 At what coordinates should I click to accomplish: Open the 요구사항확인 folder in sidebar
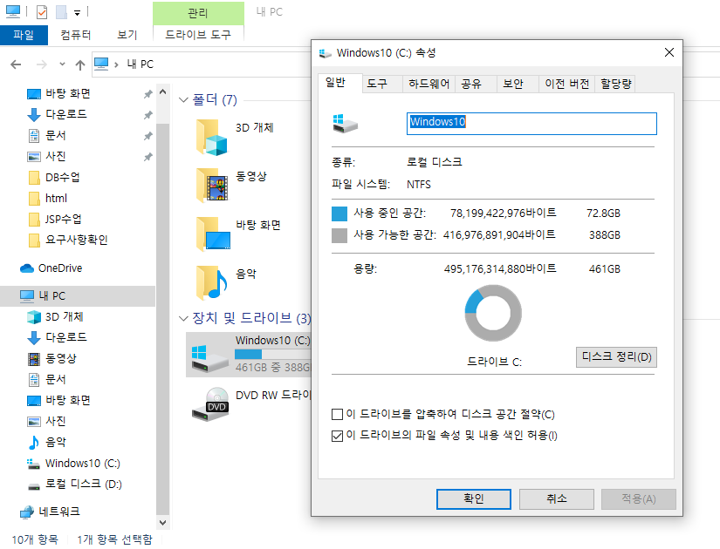click(x=76, y=240)
